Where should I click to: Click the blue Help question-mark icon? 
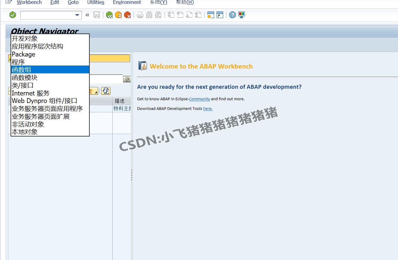233,15
